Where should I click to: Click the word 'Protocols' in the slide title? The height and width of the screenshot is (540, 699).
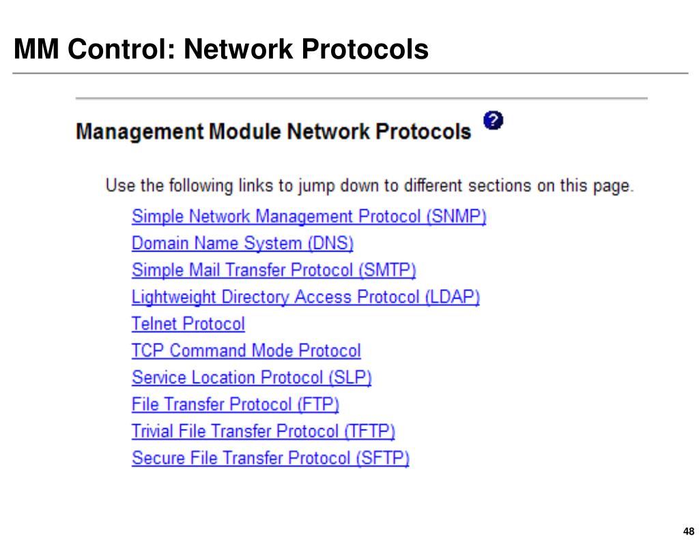pyautogui.click(x=365, y=48)
